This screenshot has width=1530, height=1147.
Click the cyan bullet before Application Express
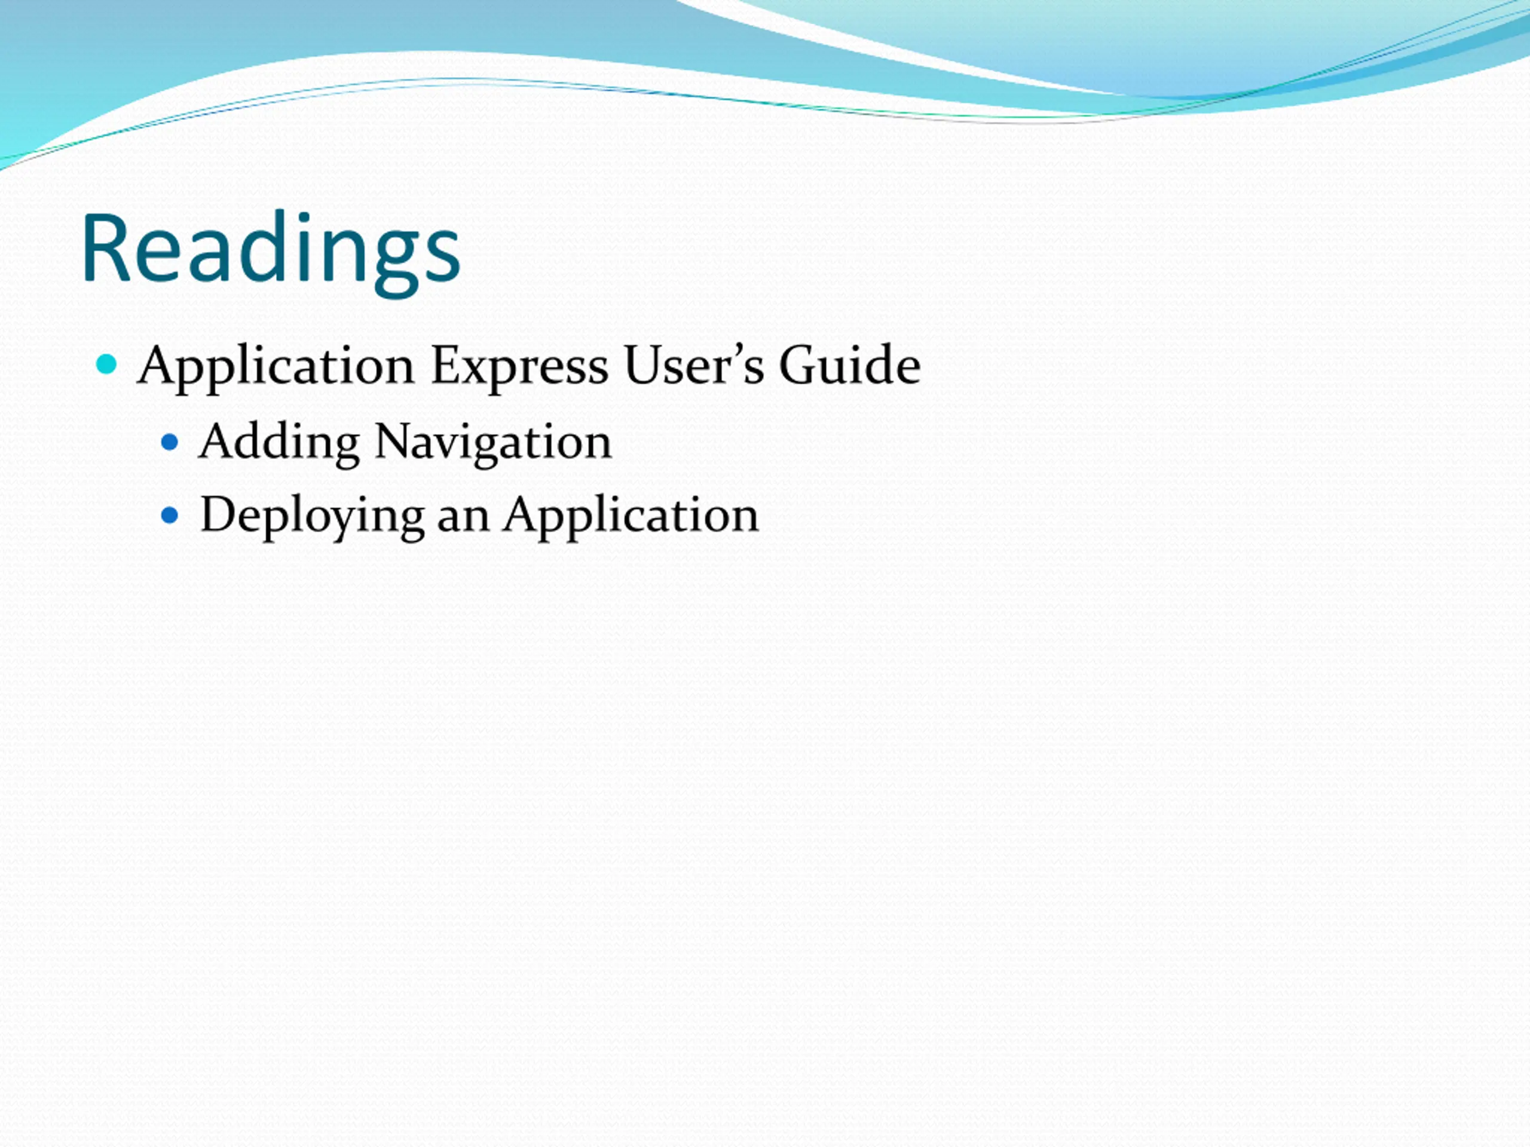[106, 364]
